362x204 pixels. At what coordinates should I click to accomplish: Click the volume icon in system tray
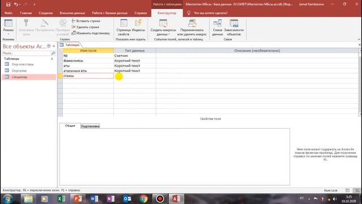pyautogui.click(x=334, y=199)
